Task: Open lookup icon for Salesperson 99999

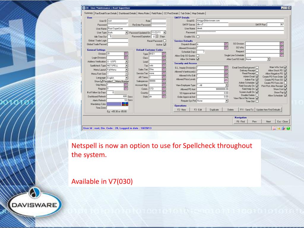Action: pyautogui.click(x=164, y=81)
